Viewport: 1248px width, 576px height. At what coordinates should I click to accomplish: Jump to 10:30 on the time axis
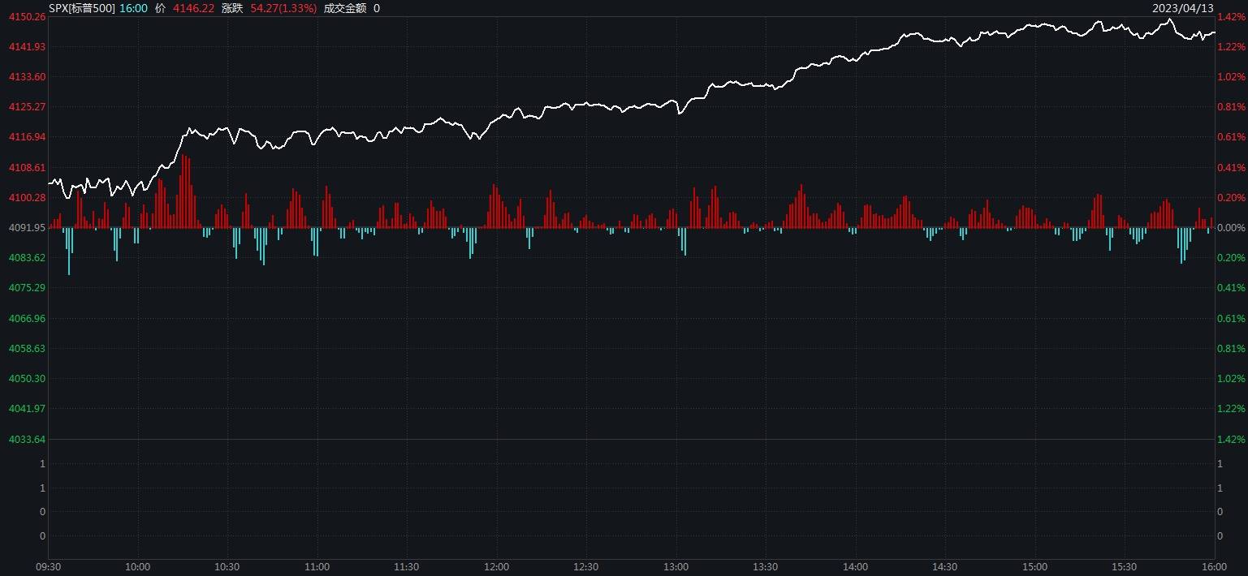(227, 567)
